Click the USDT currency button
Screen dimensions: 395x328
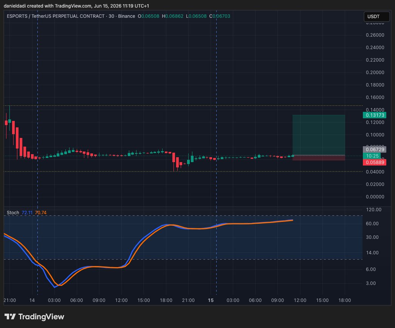[376, 16]
